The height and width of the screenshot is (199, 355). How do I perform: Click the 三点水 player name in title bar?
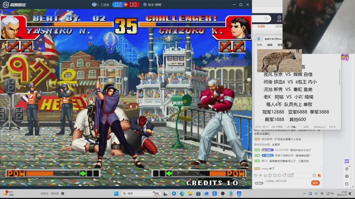[105, 5]
